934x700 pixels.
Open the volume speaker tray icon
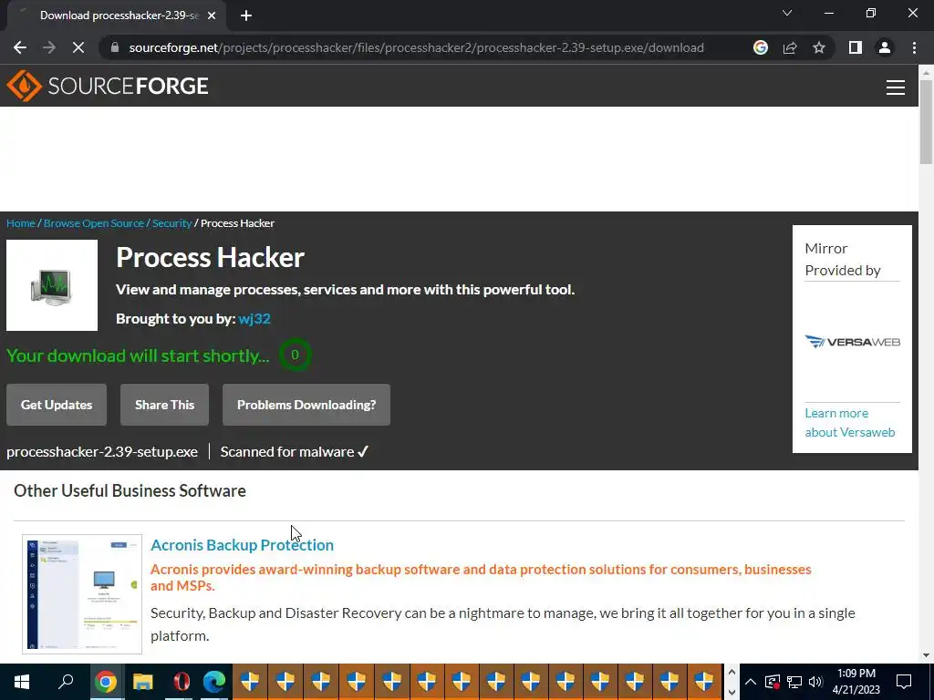(815, 682)
